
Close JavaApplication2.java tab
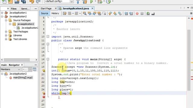pyautogui.click(x=92, y=8)
